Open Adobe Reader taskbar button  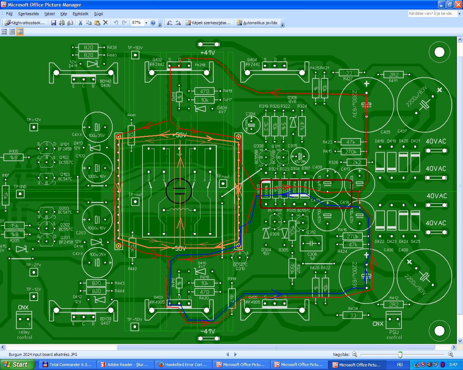[x=125, y=365]
